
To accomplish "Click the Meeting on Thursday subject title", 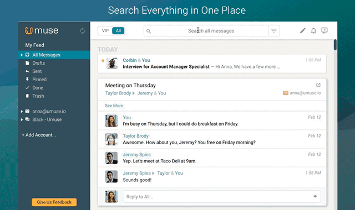I will click(130, 86).
